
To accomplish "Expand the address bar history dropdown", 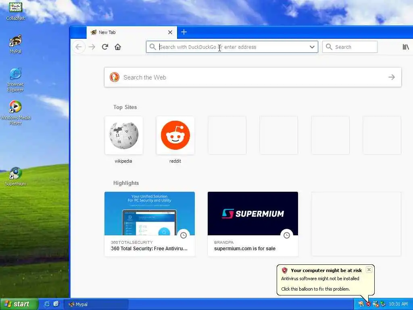I will (312, 47).
